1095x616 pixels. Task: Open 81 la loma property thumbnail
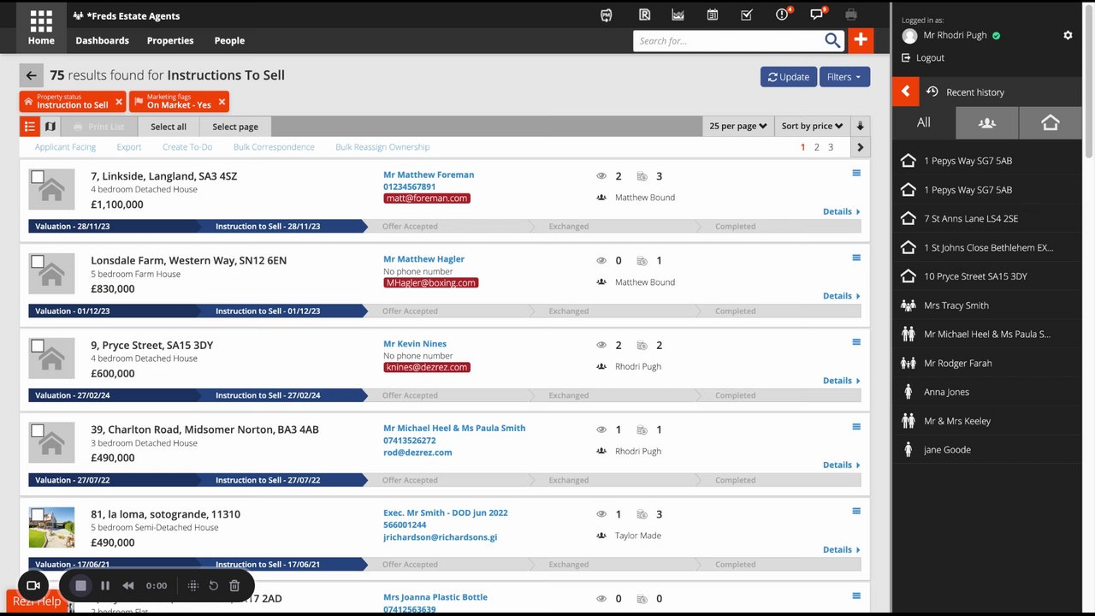tap(51, 527)
